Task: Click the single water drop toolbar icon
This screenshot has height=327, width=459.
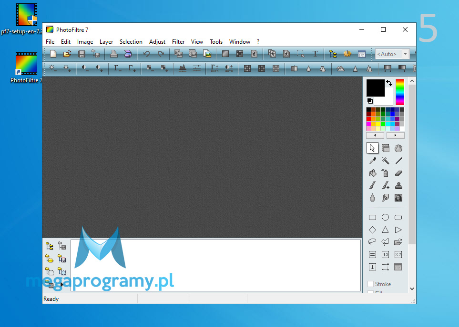Action: click(x=308, y=68)
